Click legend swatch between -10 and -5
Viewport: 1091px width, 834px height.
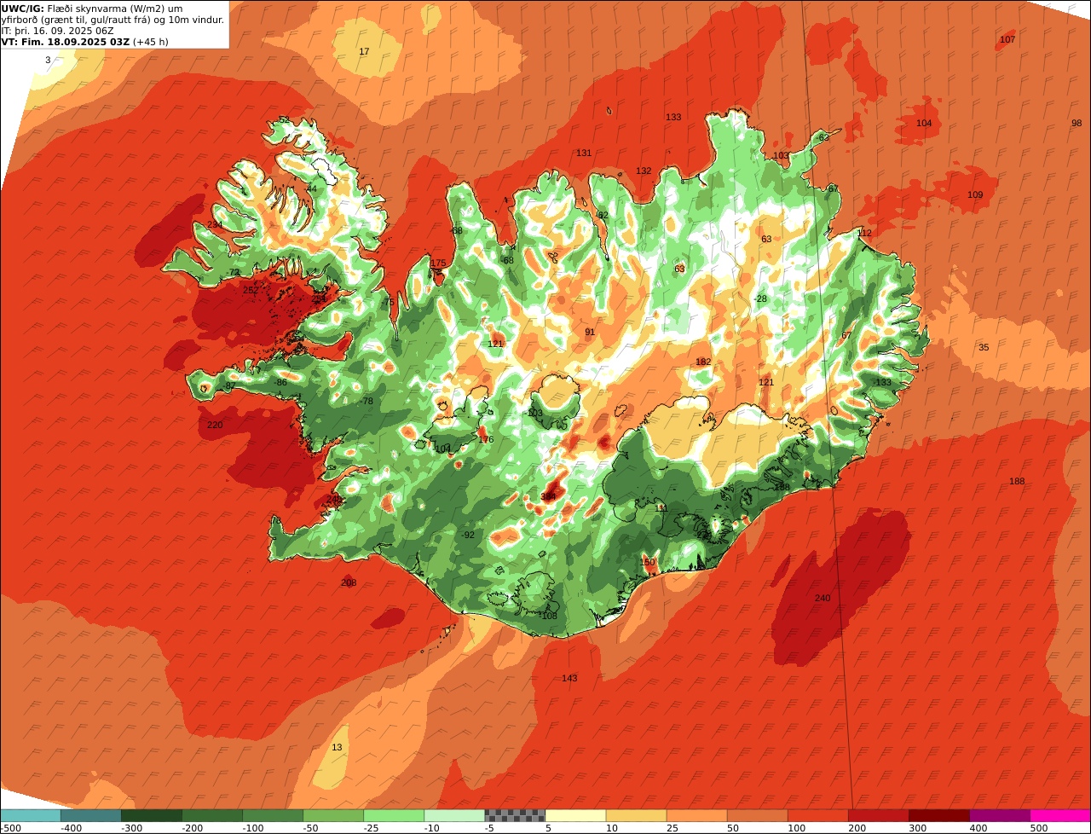(x=453, y=815)
